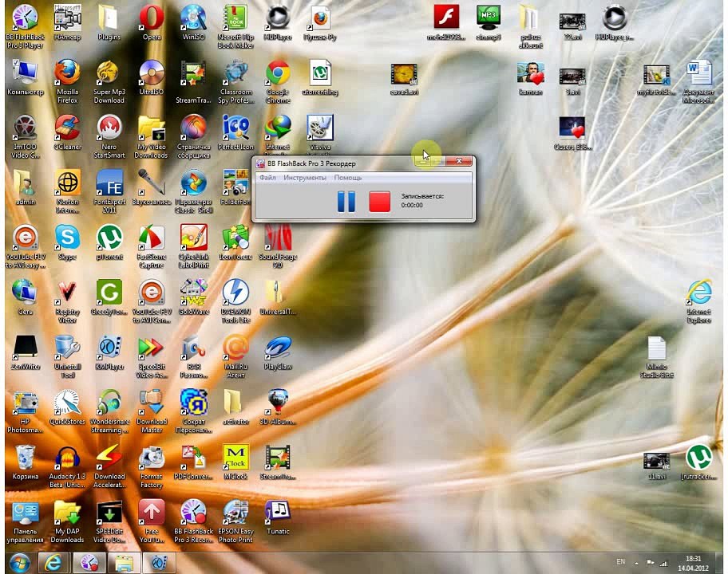The height and width of the screenshot is (574, 728).
Task: Select the Skype desktop icon
Action: click(x=67, y=242)
